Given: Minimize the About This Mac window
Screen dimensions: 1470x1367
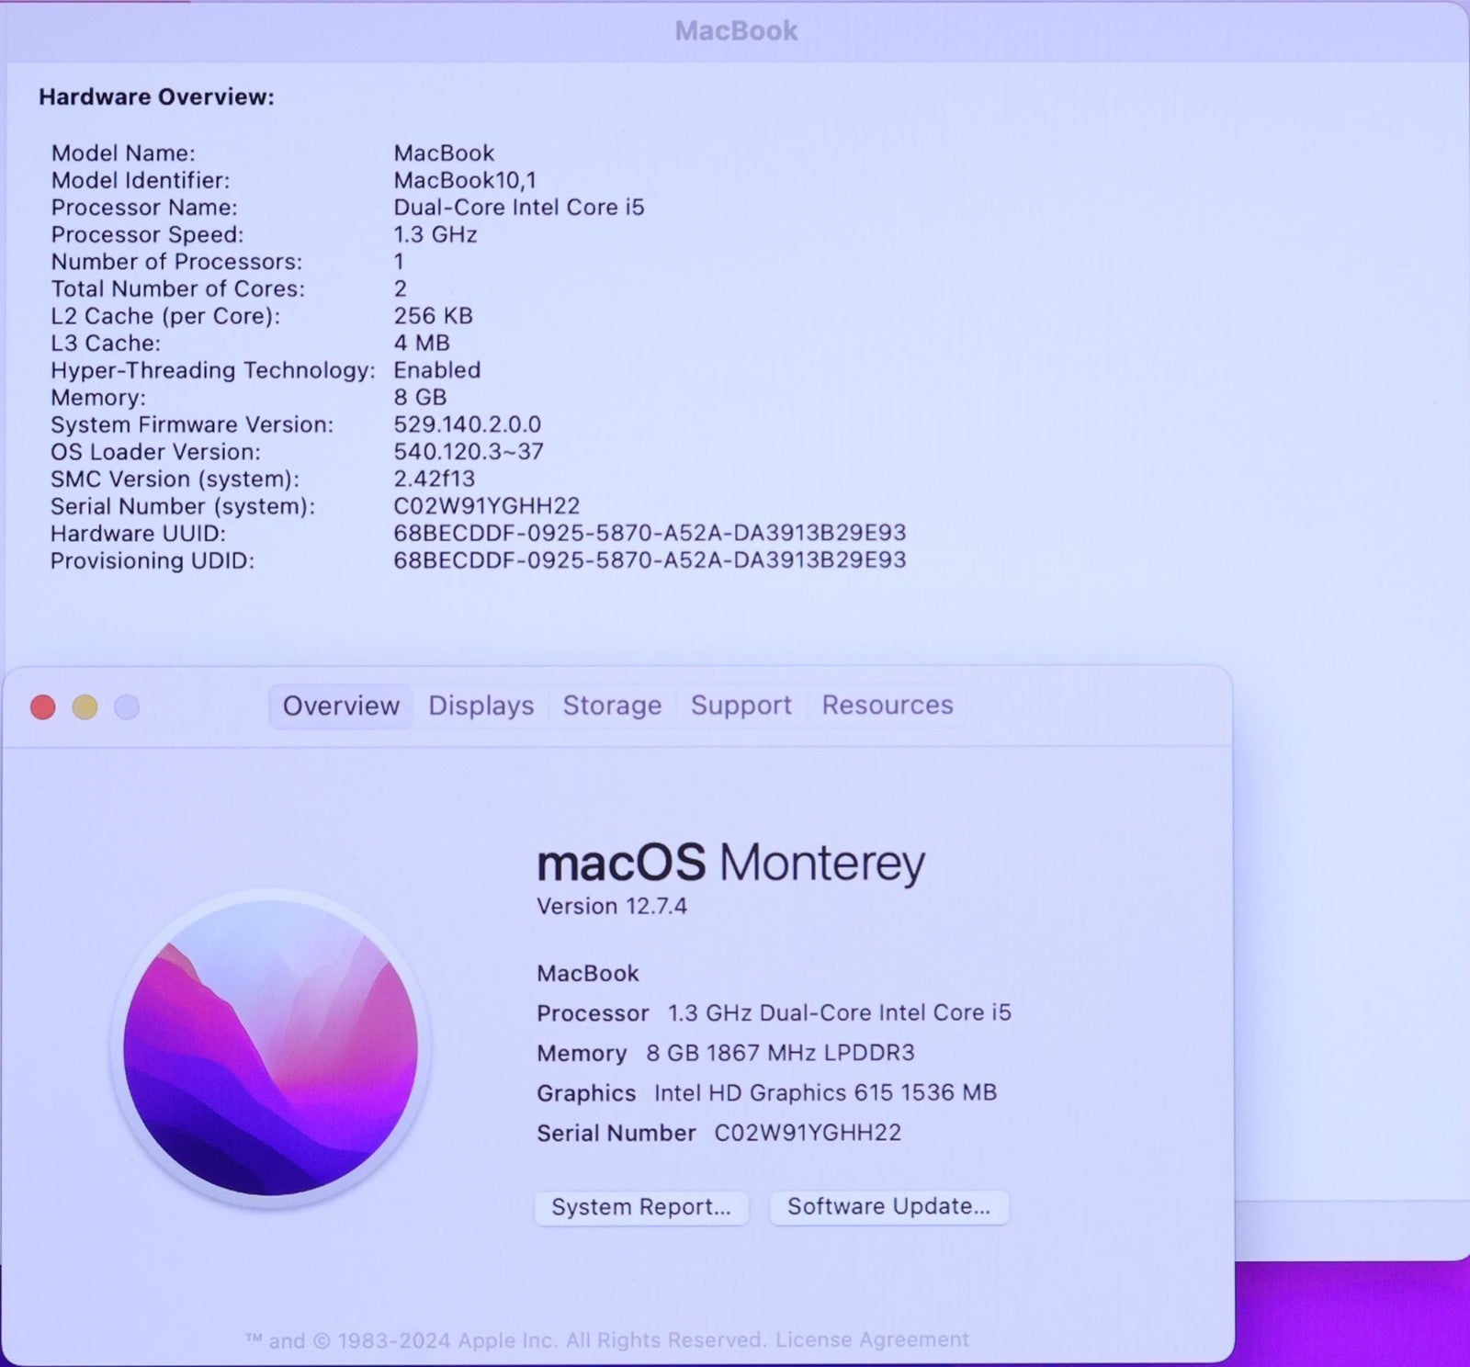Looking at the screenshot, I should (x=85, y=707).
